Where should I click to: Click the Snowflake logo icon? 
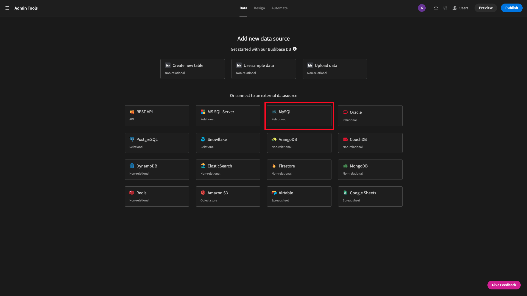(x=203, y=139)
